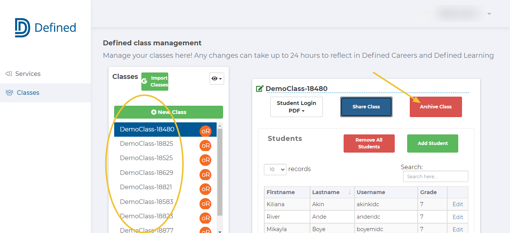Select DemoClass-18821 in class list
Image resolution: width=510 pixels, height=233 pixels.
[x=165, y=187]
